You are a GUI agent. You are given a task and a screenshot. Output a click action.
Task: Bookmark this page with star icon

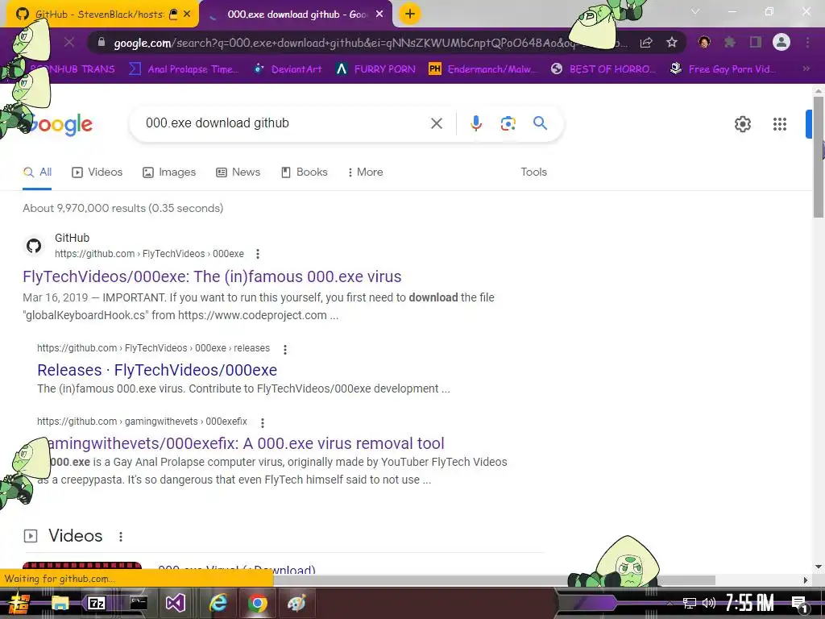pyautogui.click(x=671, y=42)
